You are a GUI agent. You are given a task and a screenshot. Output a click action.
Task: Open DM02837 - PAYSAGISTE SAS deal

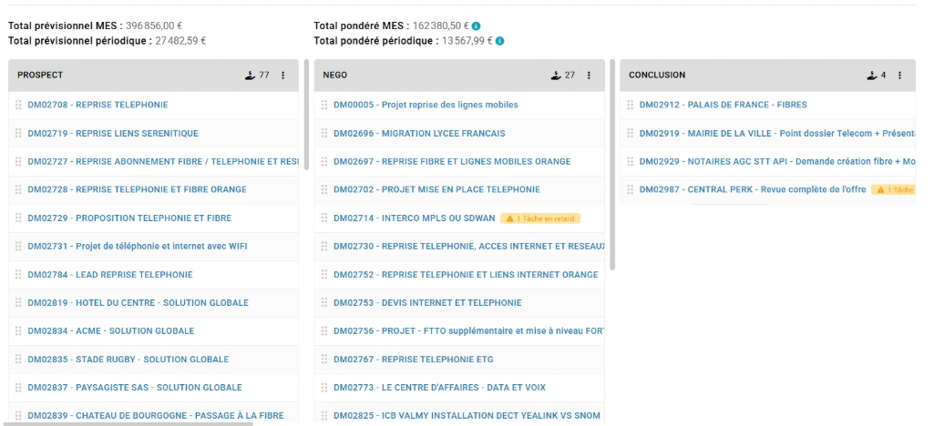(135, 388)
